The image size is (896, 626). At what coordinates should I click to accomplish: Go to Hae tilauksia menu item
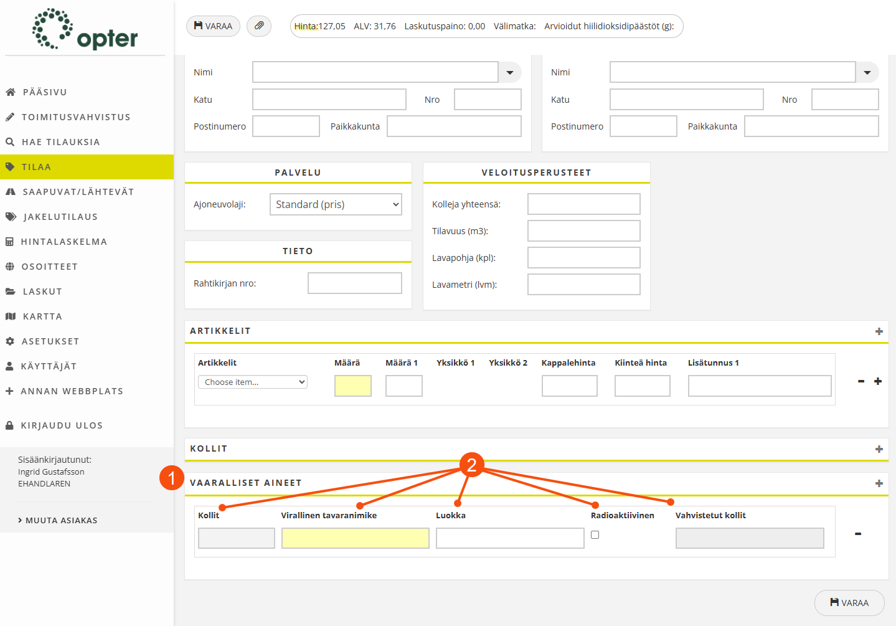click(60, 142)
